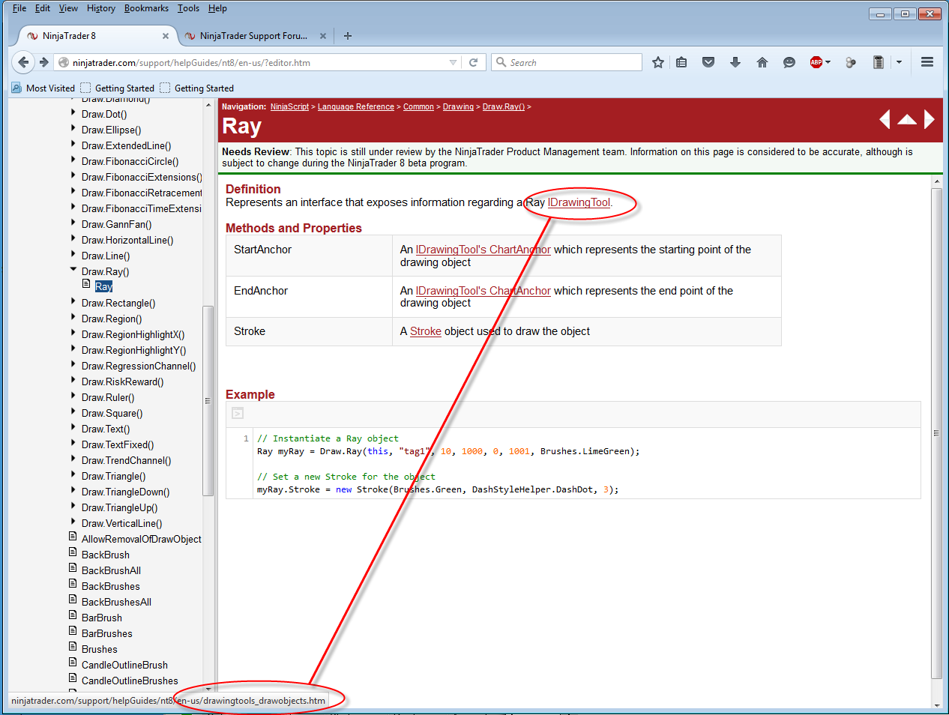This screenshot has width=949, height=715.
Task: Expand the Draw.Line() tree node
Action: click(73, 255)
